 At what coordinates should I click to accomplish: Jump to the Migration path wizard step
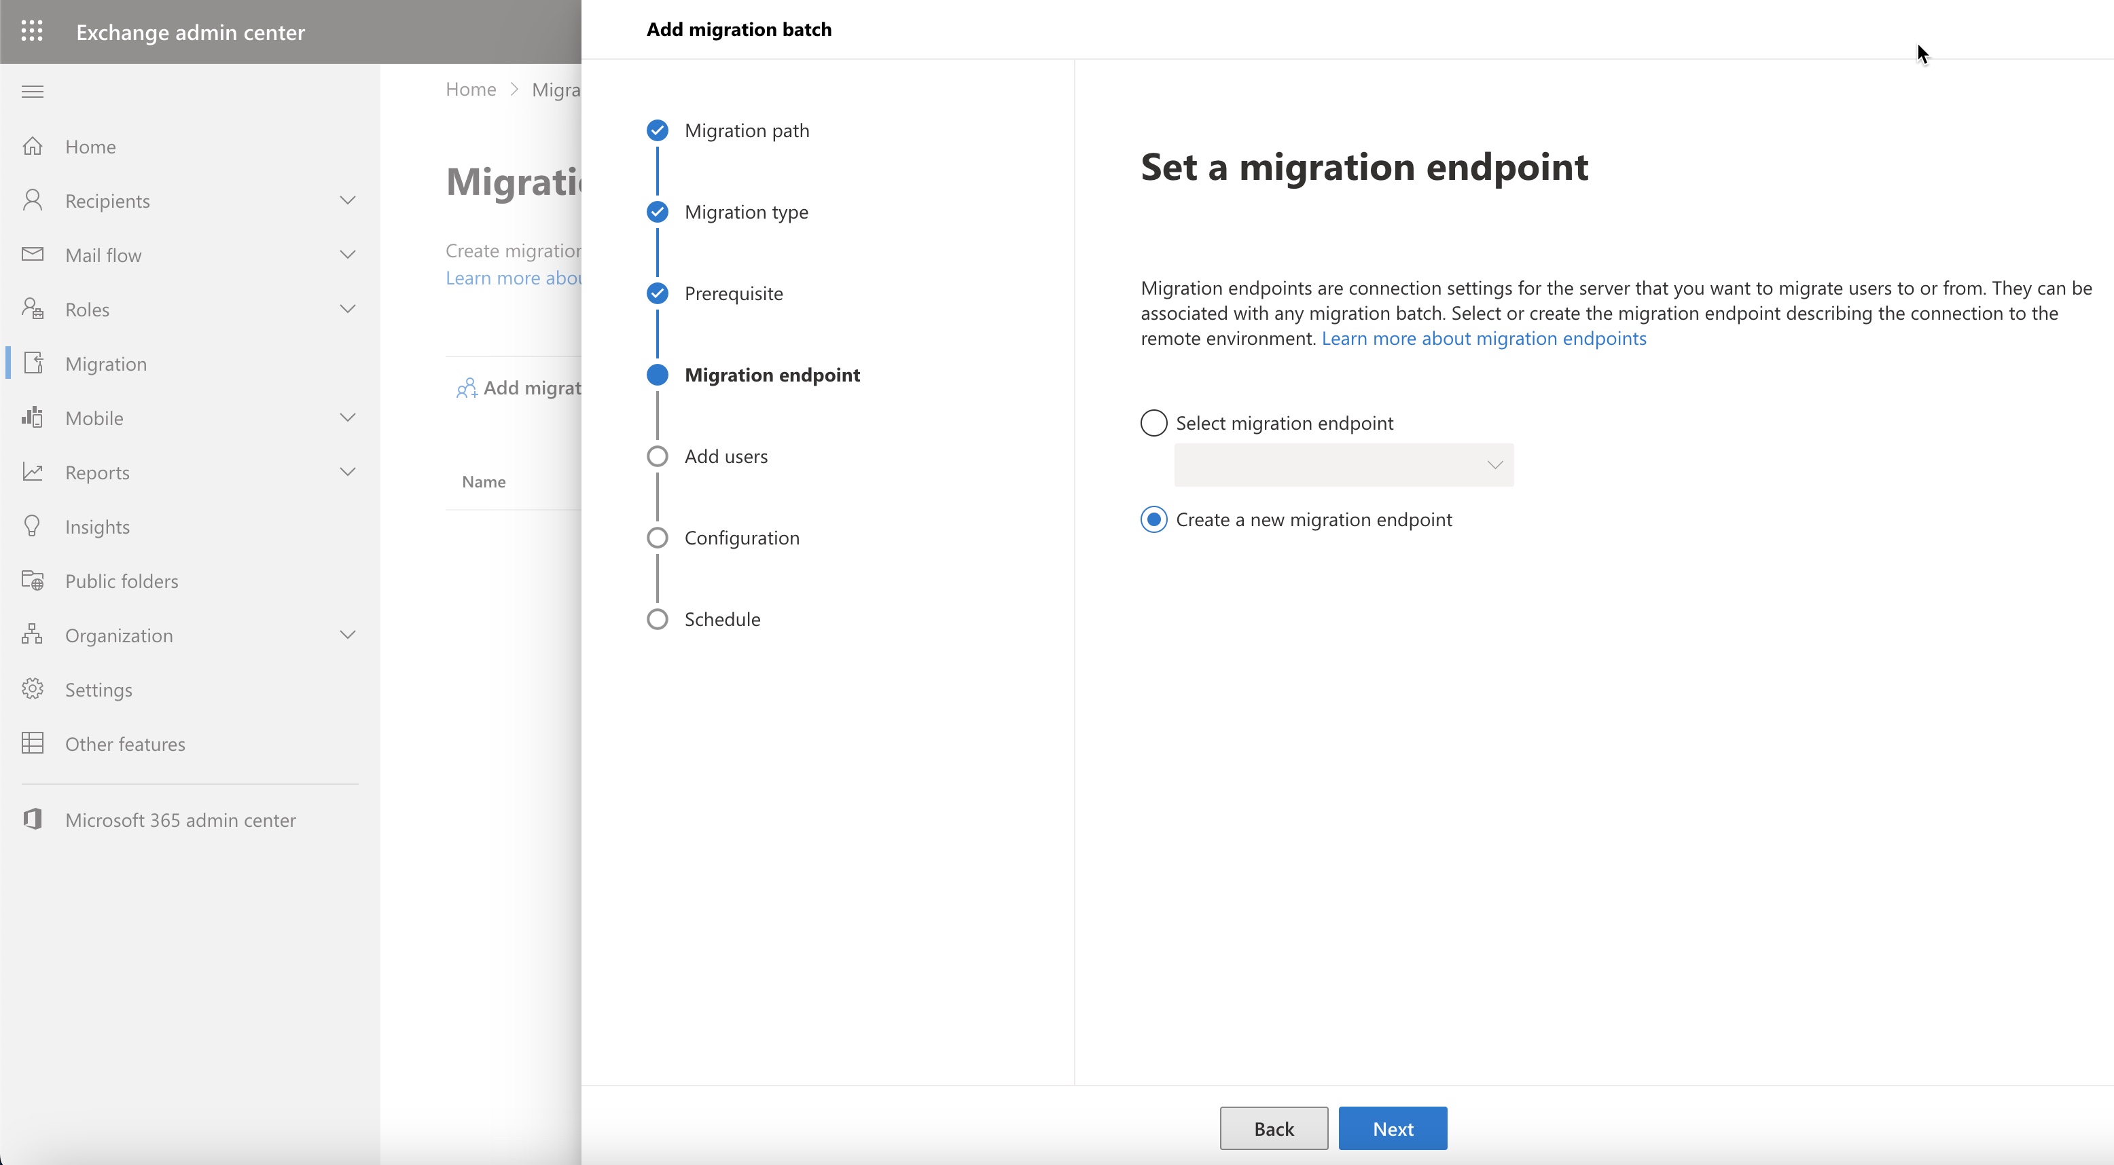tap(747, 130)
